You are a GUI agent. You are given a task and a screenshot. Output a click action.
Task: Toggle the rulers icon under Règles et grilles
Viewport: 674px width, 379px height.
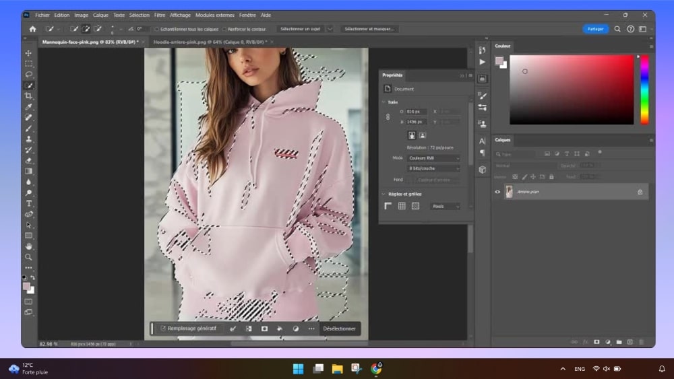pos(388,206)
